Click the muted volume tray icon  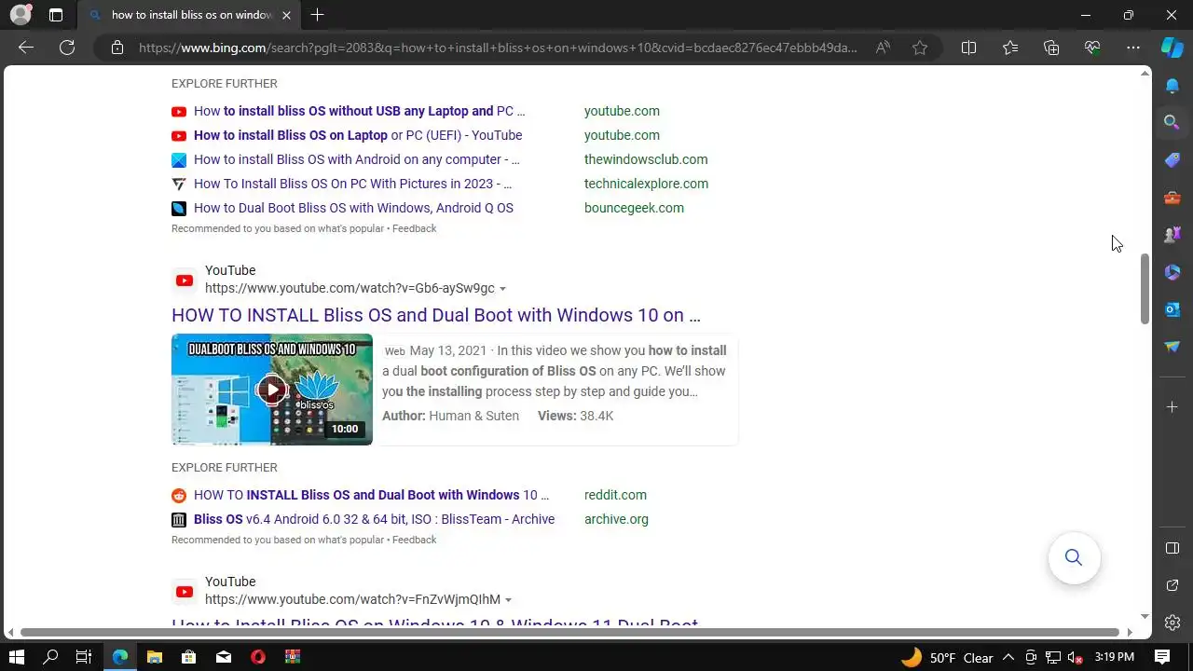click(1075, 657)
